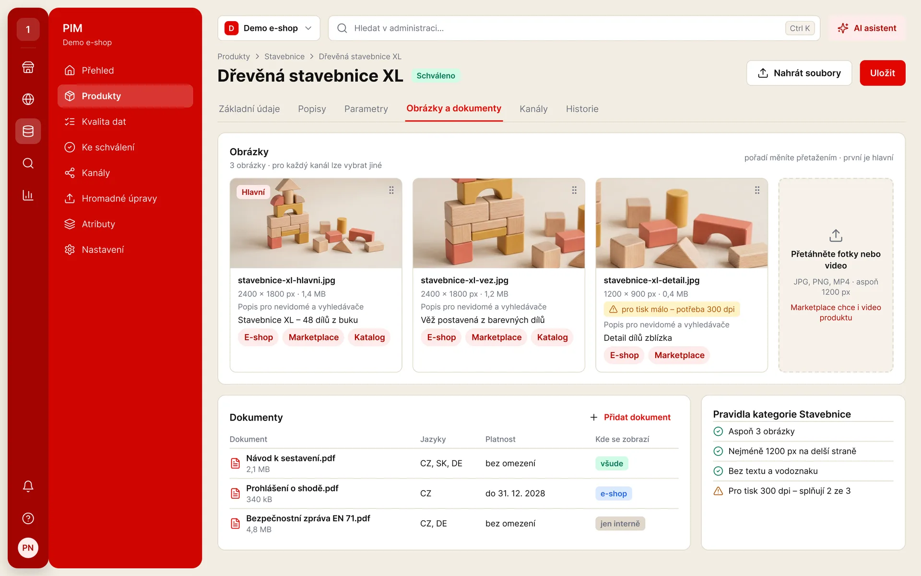921x576 pixels.
Task: Click PDF icon of Bezpečnostní zpráva EN 71.pdf
Action: point(235,524)
